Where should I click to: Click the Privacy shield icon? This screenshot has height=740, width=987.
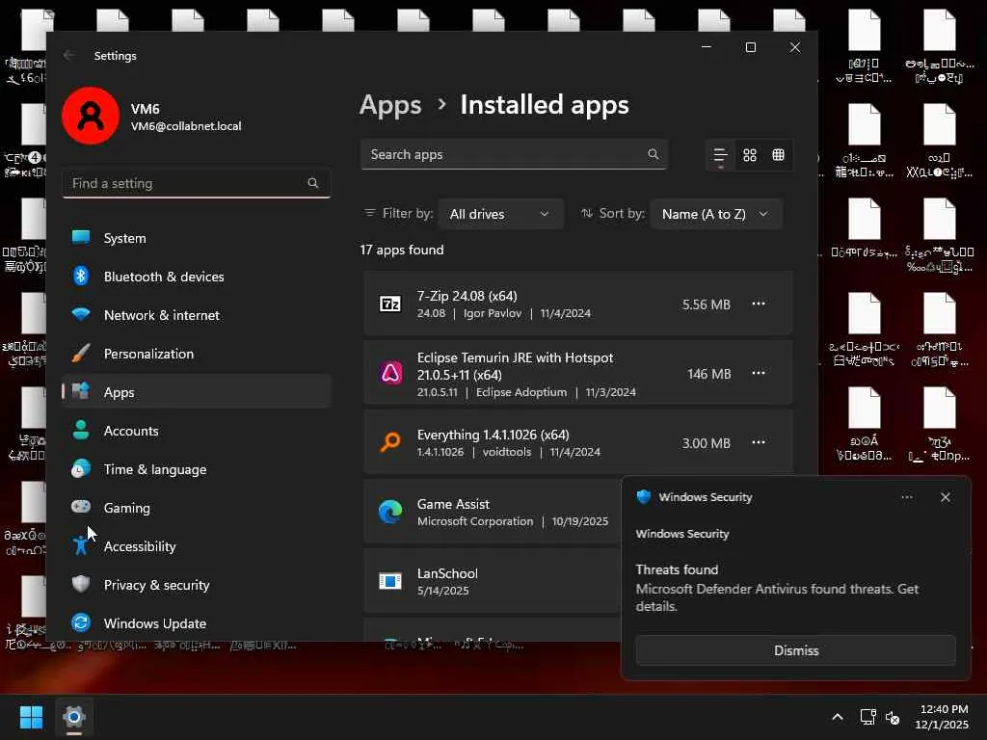click(x=81, y=584)
